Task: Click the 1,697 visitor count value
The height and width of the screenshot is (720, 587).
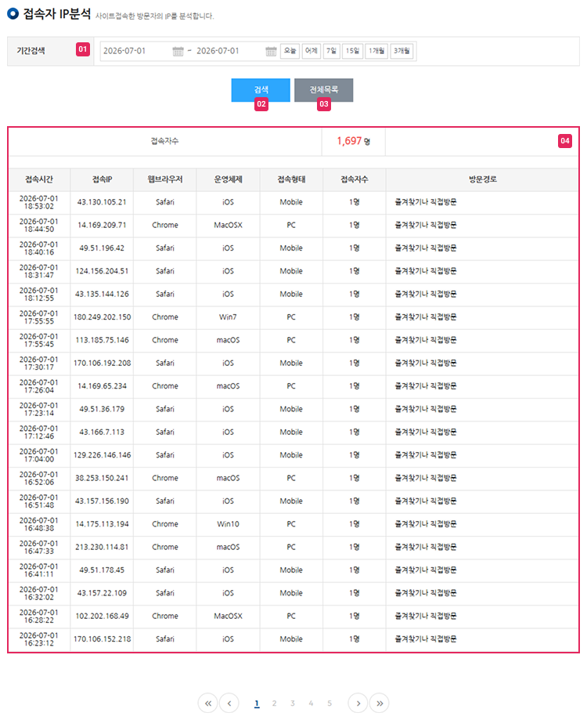Action: 349,141
